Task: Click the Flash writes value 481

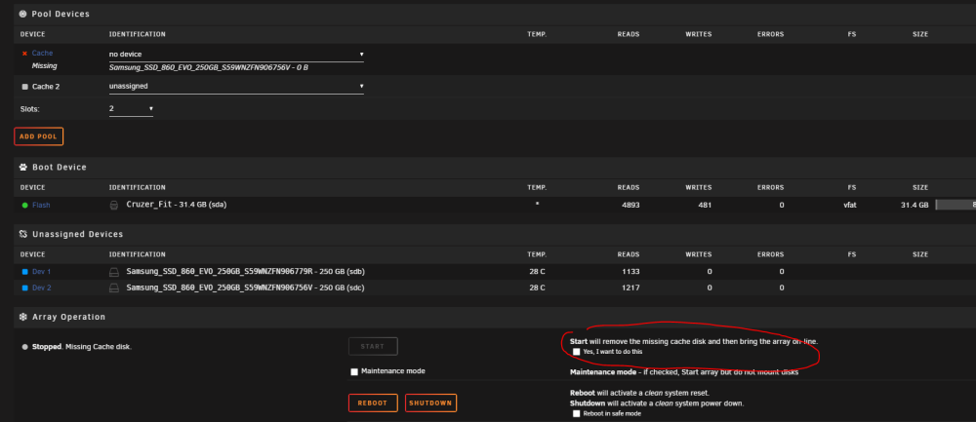Action: click(x=704, y=205)
